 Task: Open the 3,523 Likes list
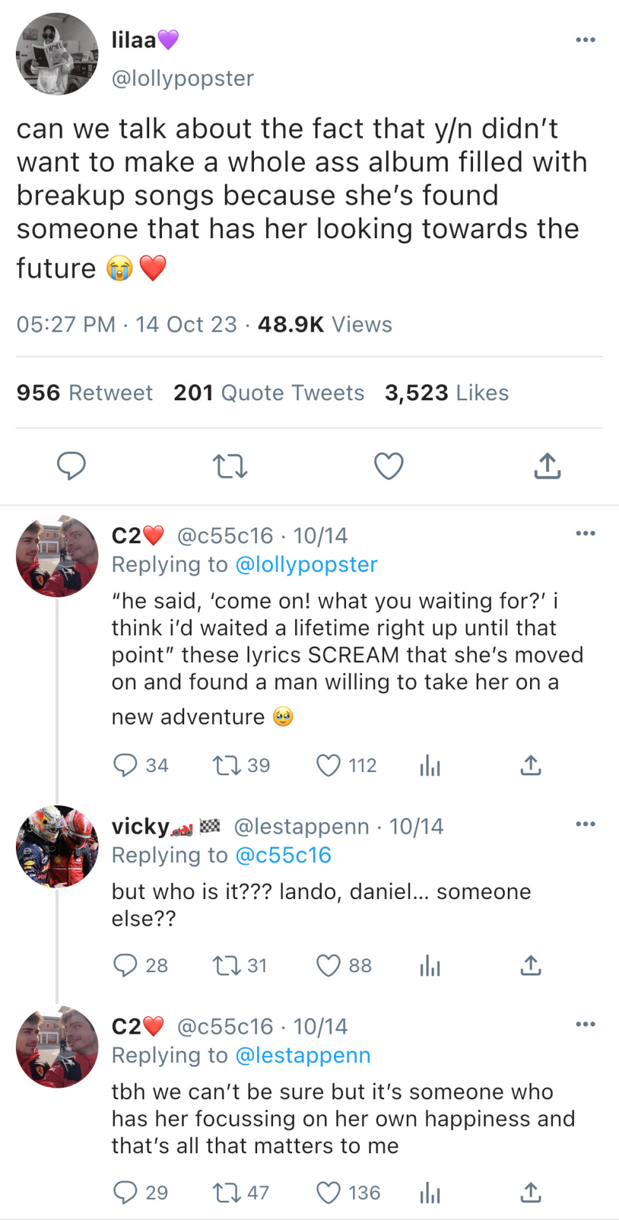[446, 393]
